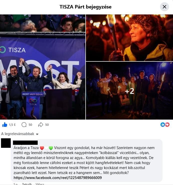Viewport: 173px width, 185px height.
Task: Open comments via speech bubble icon
Action: click(x=24, y=125)
